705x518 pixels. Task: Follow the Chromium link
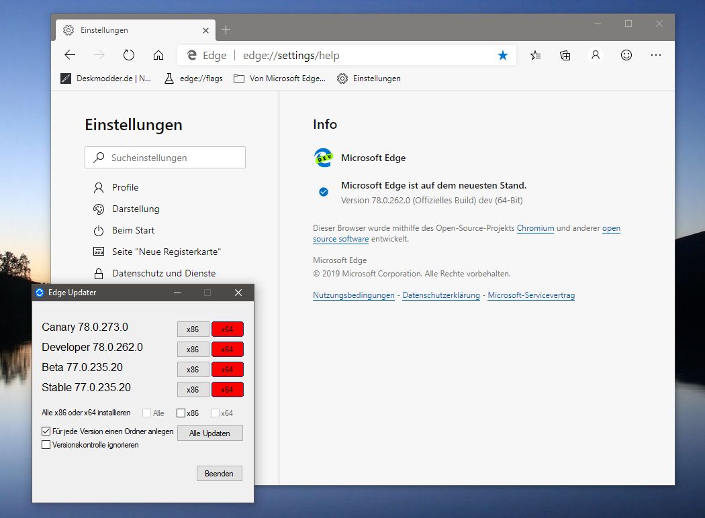point(535,227)
